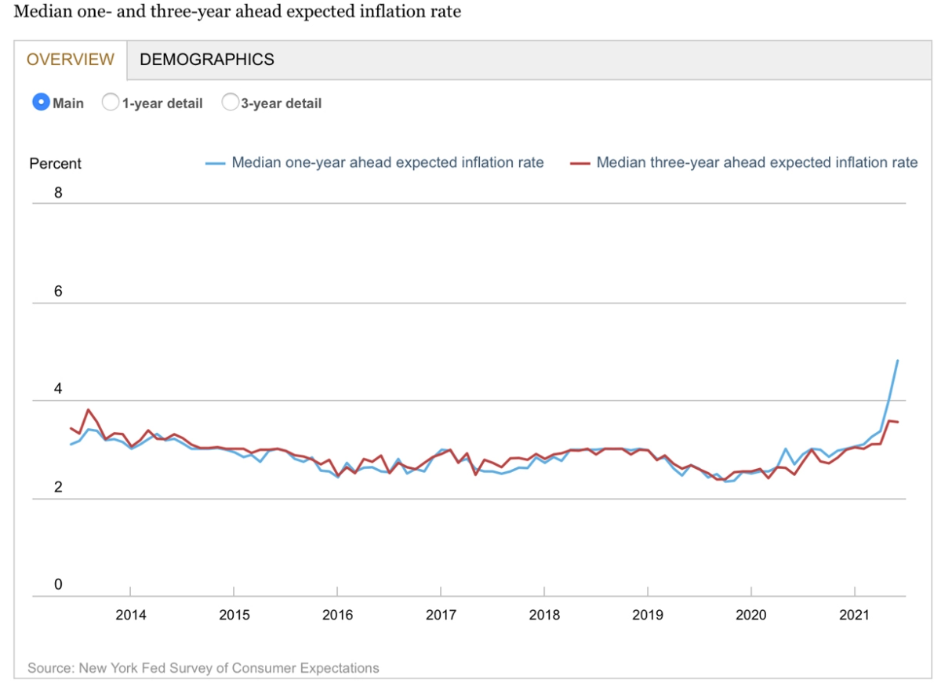Screen dimensions: 952x683
Task: Toggle the one-year ahead expected inflation legend entry
Action: click(375, 163)
